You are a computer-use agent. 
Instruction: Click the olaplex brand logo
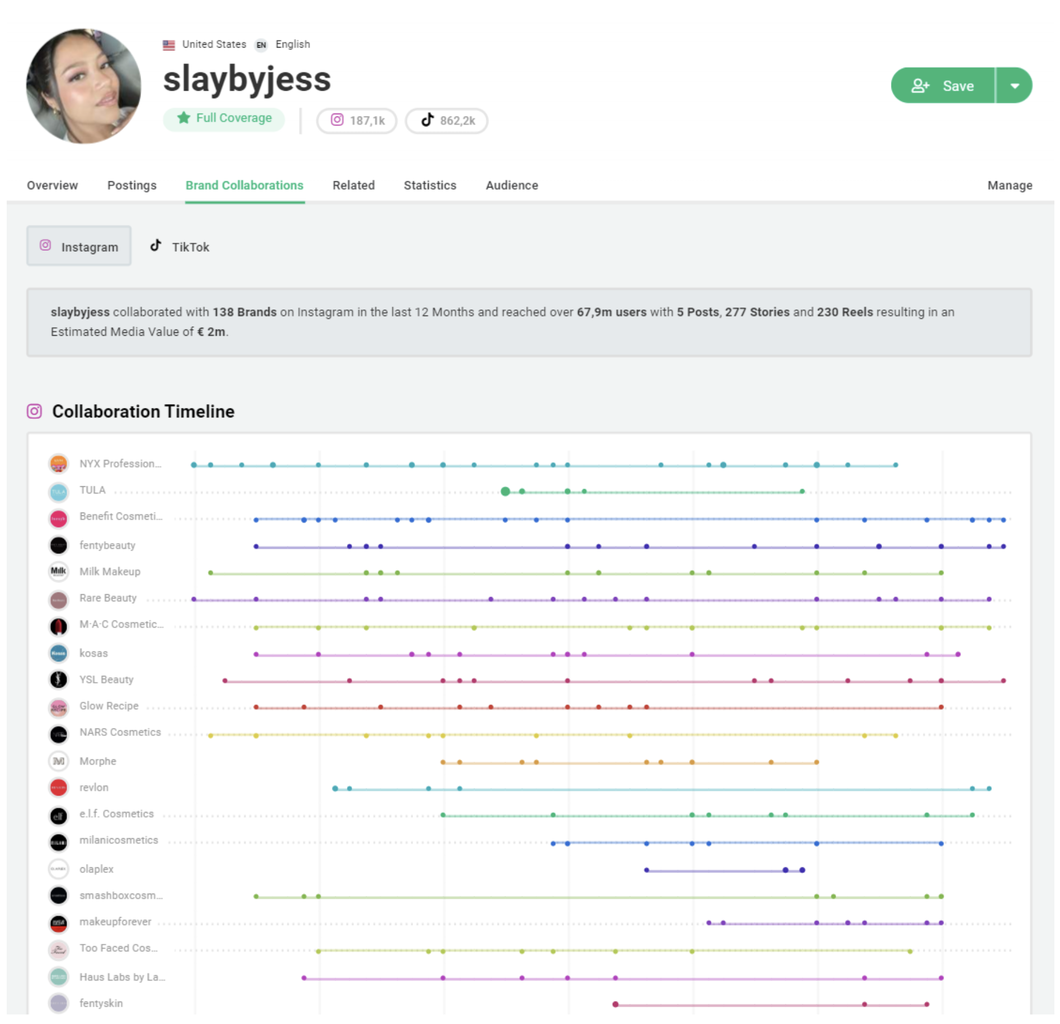(x=58, y=869)
